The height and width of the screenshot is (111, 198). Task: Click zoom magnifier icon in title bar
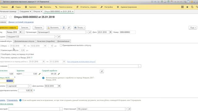(185, 2)
